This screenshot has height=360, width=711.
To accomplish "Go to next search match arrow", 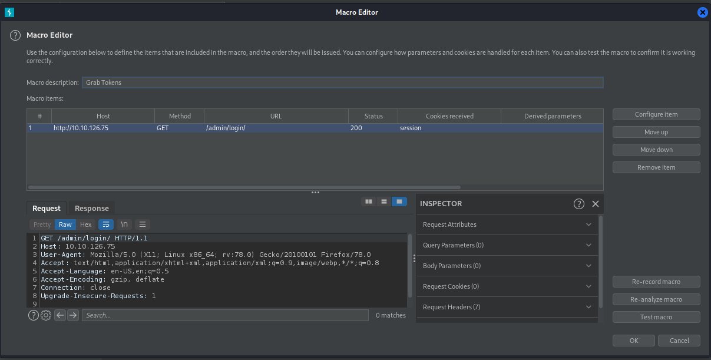I will [72, 315].
